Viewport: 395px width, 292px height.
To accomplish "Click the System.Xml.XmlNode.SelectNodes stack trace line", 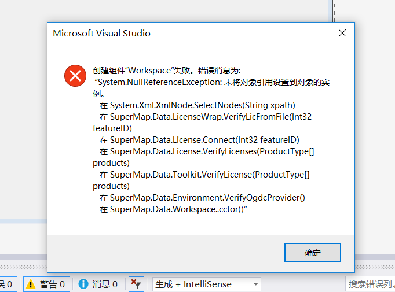I will pos(197,105).
